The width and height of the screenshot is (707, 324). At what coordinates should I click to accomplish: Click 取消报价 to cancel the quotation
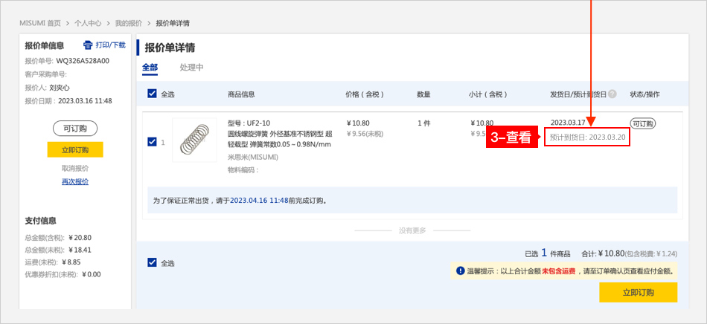pyautogui.click(x=75, y=168)
